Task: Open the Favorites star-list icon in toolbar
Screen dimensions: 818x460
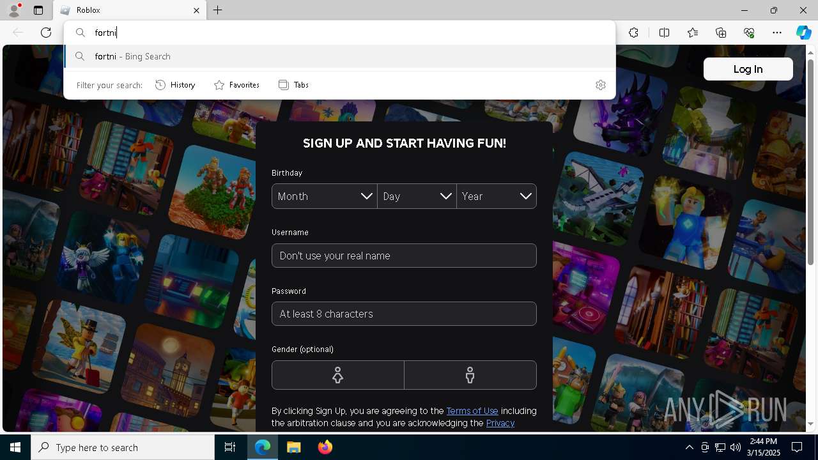Action: [x=693, y=33]
